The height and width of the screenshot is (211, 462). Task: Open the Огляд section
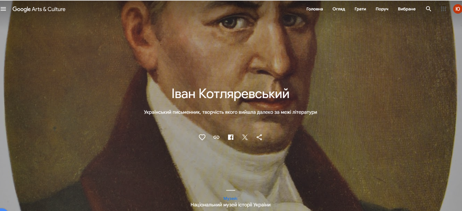point(339,9)
